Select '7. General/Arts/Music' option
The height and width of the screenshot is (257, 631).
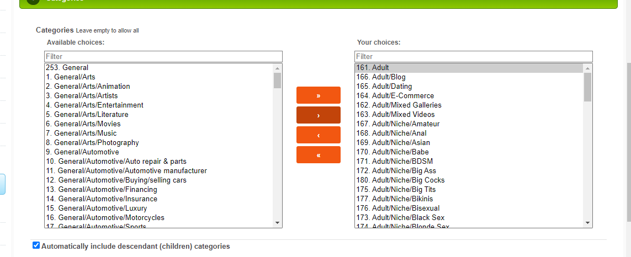coord(159,133)
